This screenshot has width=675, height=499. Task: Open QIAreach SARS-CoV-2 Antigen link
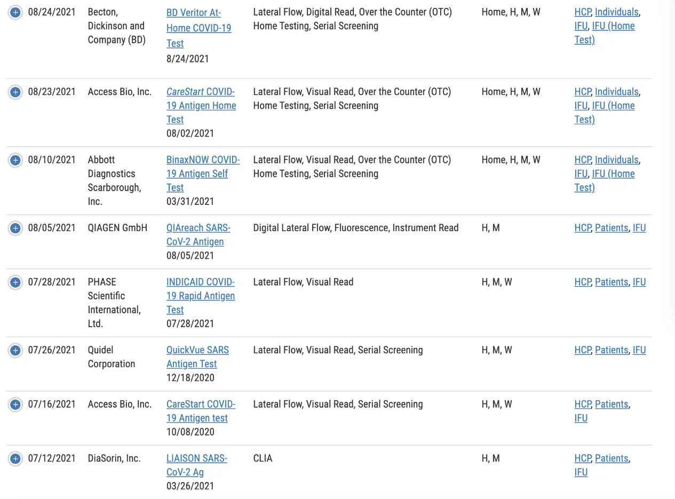point(198,235)
